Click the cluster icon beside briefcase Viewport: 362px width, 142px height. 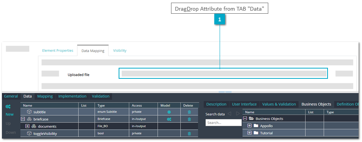[29, 119]
